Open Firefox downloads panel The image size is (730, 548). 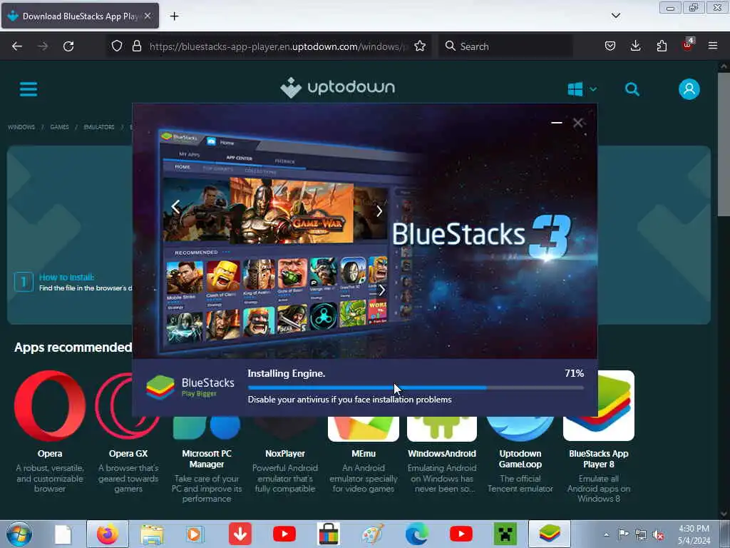635,46
